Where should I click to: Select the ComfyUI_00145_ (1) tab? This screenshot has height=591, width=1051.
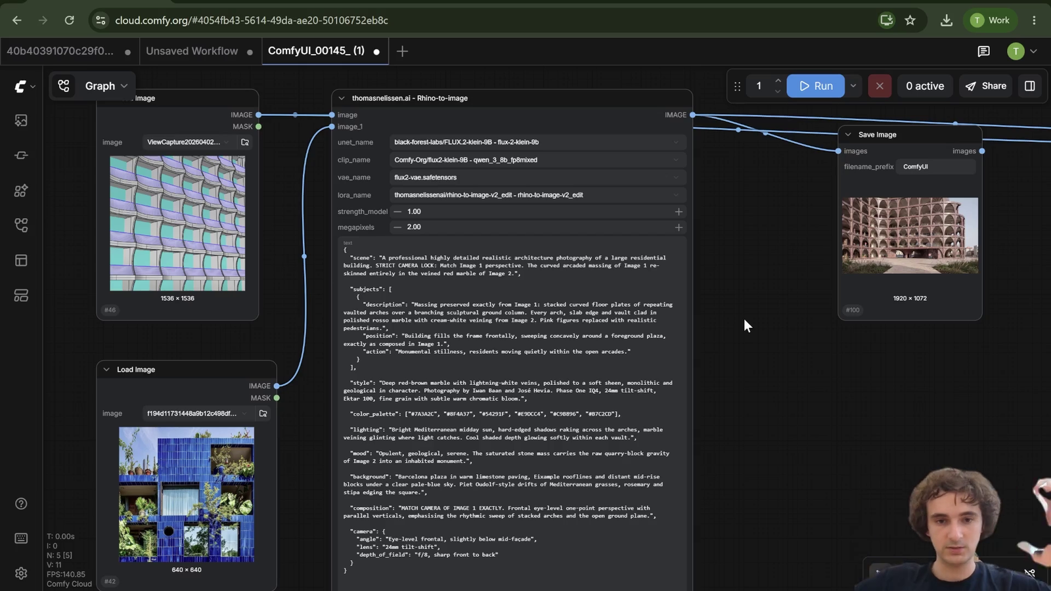point(324,51)
